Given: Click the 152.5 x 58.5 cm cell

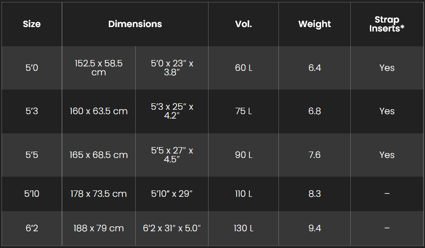Looking at the screenshot, I should coord(99,68).
